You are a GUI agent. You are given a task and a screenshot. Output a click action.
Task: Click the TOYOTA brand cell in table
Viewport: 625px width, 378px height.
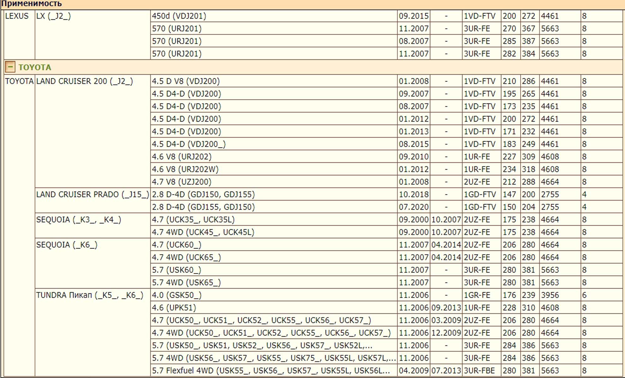click(19, 226)
